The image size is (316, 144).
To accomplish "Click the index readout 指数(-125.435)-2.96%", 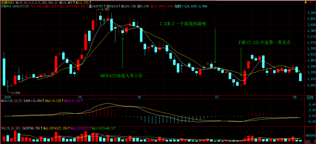I will tap(191, 6).
